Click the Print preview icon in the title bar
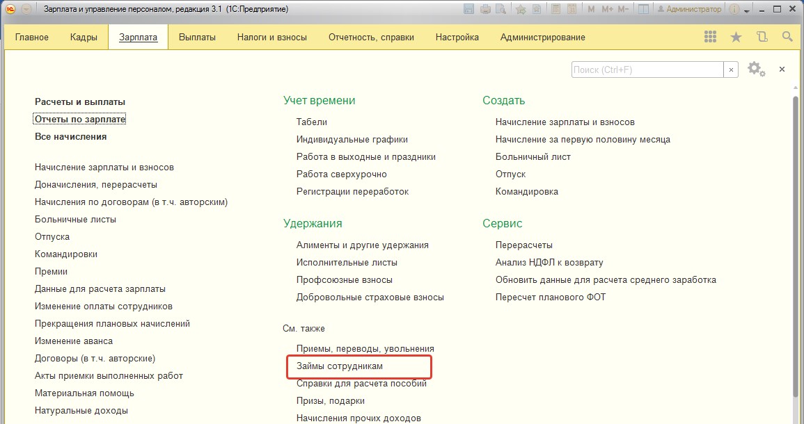This screenshot has height=424, width=804. pos(500,9)
